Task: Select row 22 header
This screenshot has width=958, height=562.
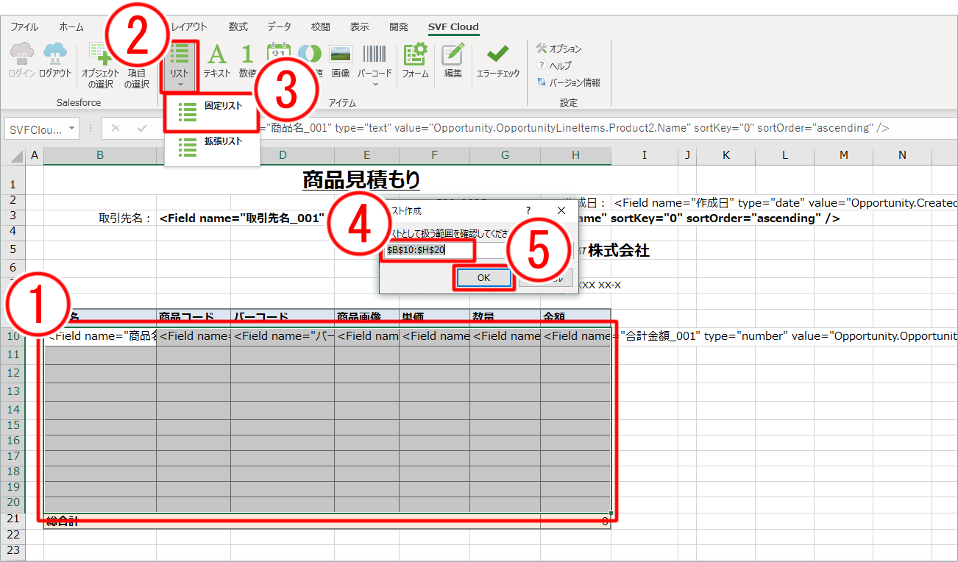Action: tap(13, 536)
